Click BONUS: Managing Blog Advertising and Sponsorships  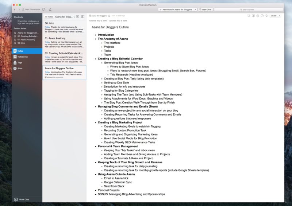pos(131,194)
